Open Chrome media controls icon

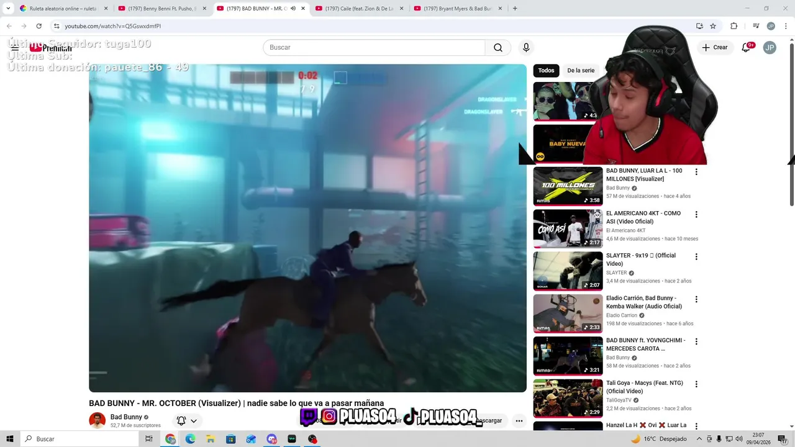tap(756, 26)
